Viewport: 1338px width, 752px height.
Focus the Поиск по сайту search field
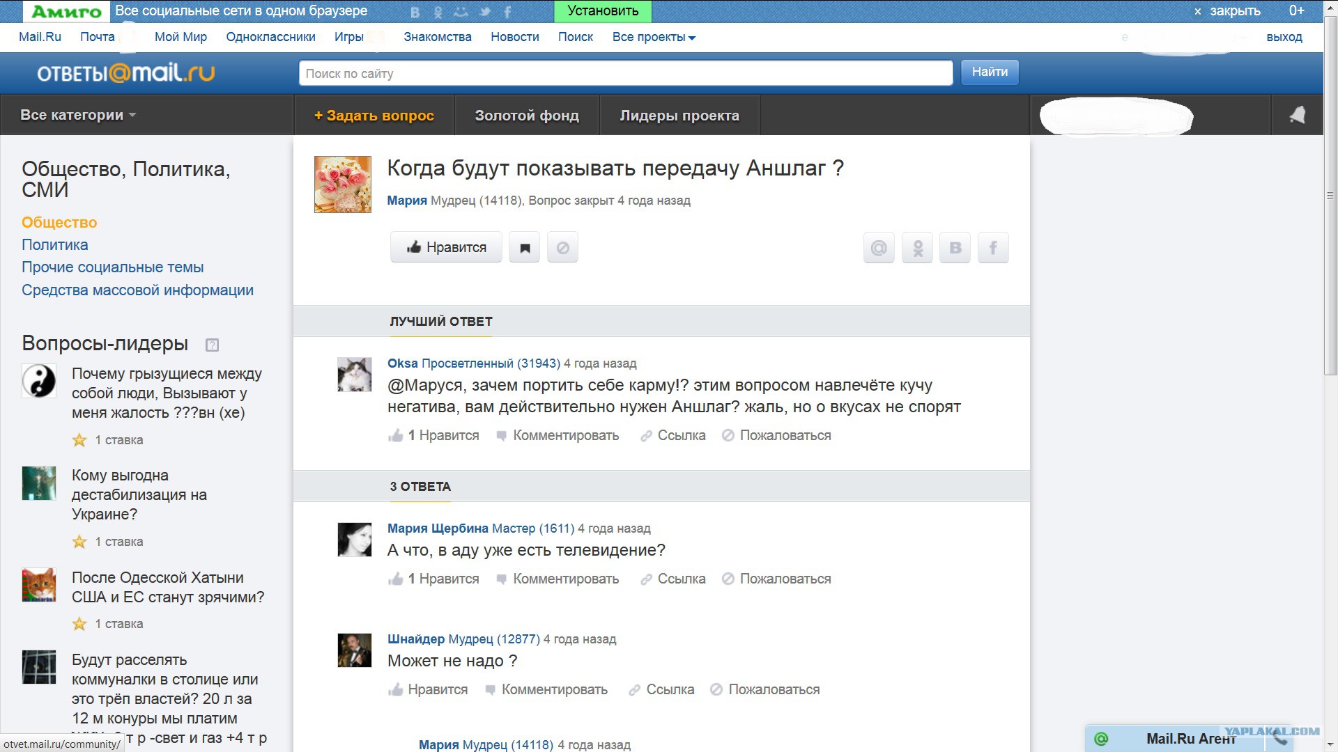626,73
